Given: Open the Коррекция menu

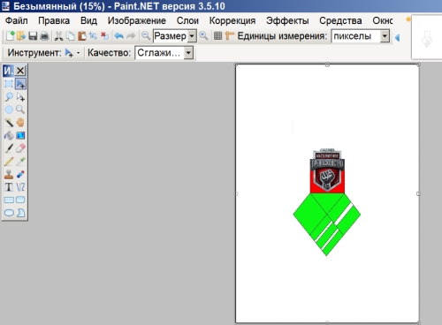Looking at the screenshot, I should pyautogui.click(x=232, y=20).
